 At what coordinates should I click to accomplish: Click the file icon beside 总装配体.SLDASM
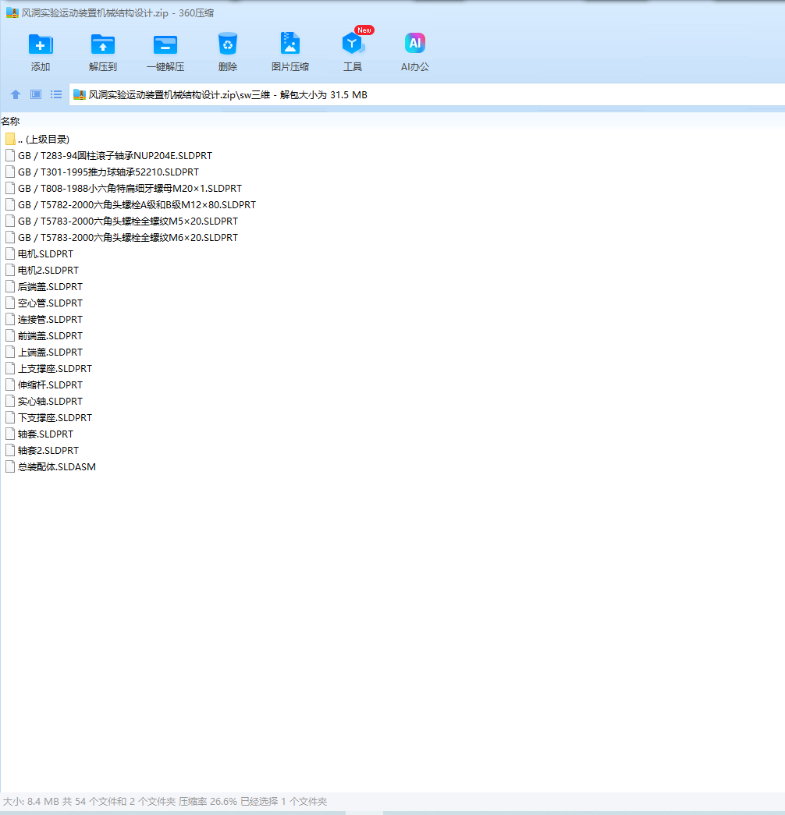pos(10,466)
